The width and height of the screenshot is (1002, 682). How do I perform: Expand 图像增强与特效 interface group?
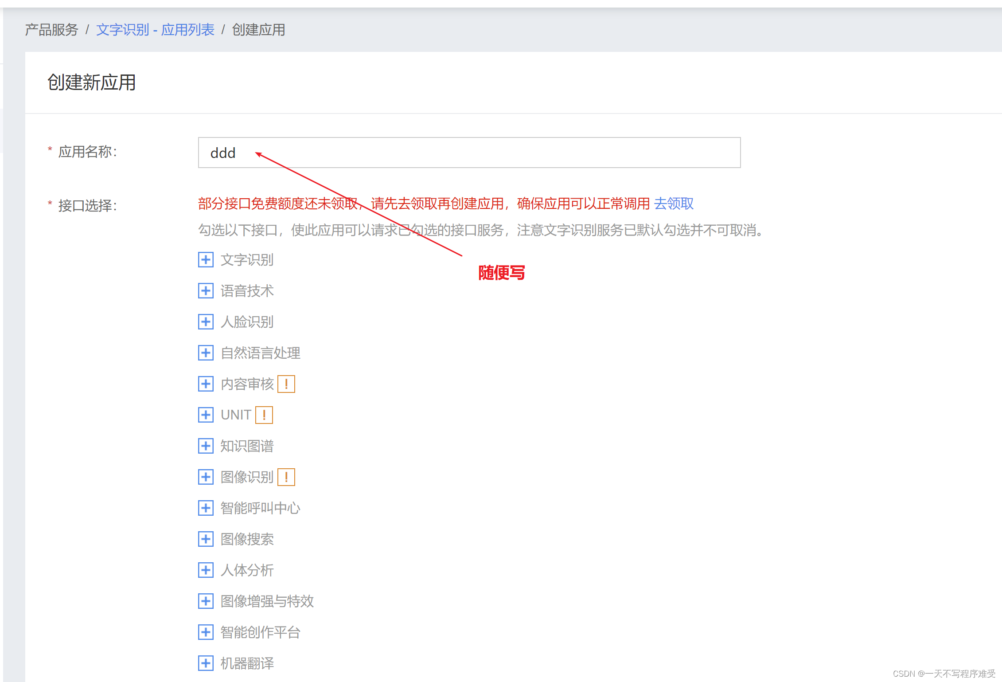(x=206, y=601)
